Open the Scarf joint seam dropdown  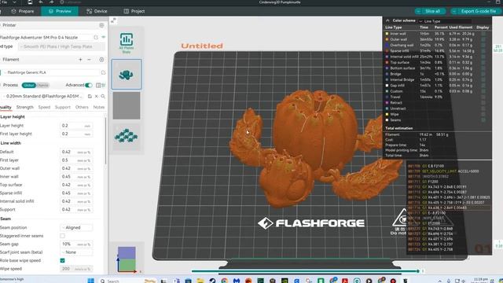tap(76, 252)
